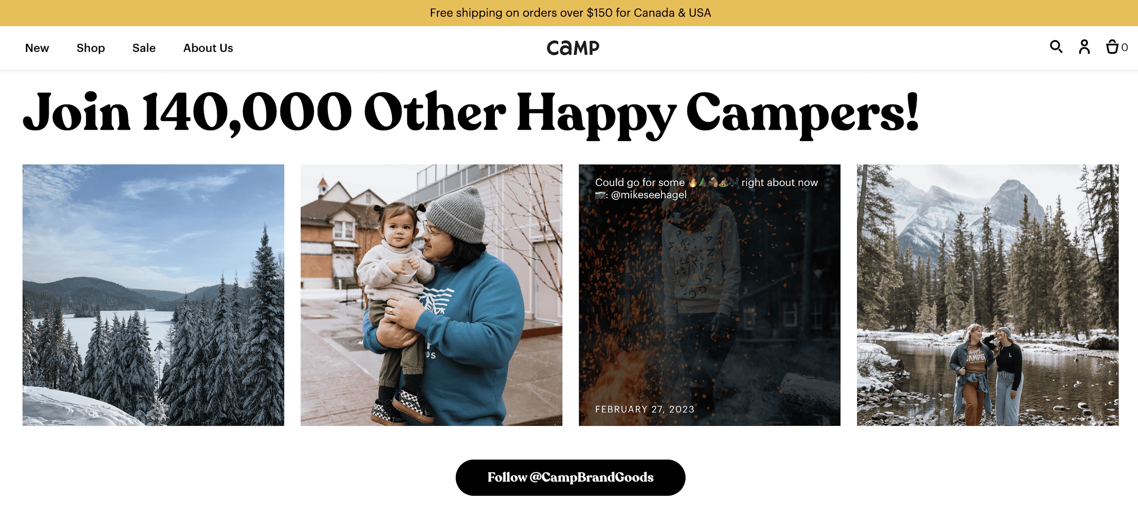Image resolution: width=1138 pixels, height=529 pixels.
Task: Click the first winter landscape thumbnail
Action: [x=153, y=294]
